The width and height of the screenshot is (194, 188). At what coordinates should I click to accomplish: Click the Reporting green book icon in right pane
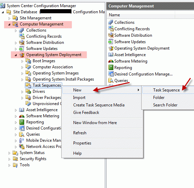click(x=111, y=68)
